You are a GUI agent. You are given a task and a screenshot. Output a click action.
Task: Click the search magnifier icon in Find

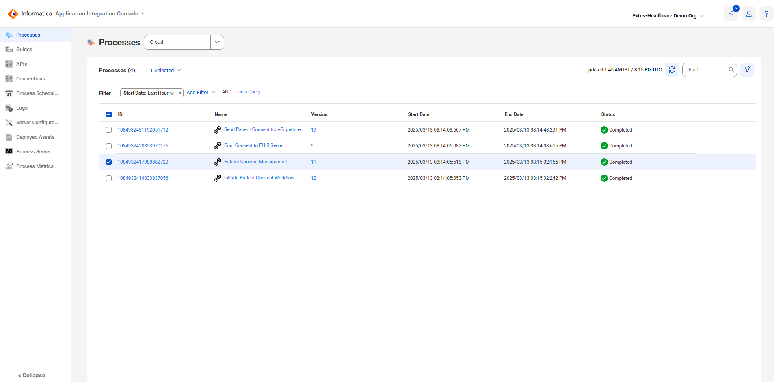[x=731, y=70]
